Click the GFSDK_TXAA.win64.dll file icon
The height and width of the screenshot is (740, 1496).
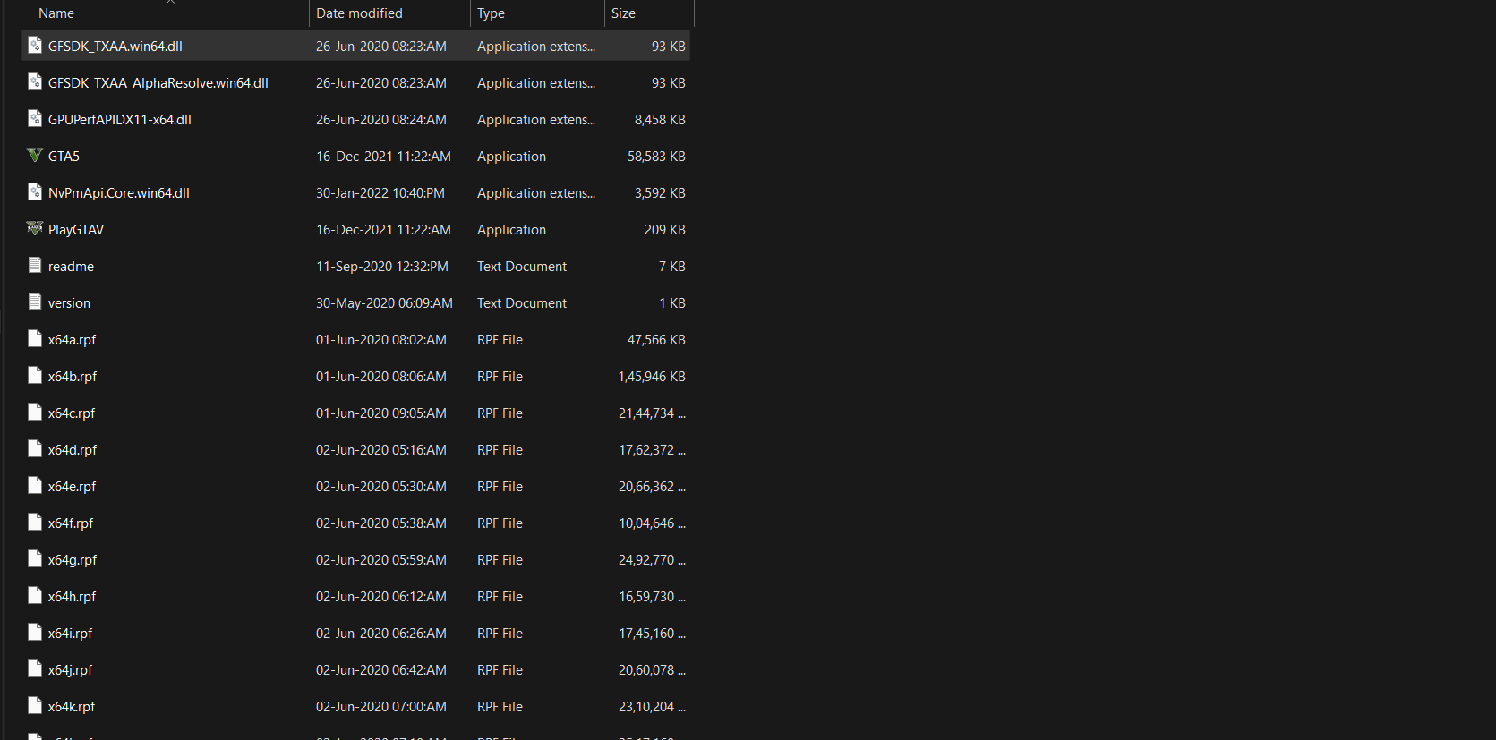pos(35,45)
